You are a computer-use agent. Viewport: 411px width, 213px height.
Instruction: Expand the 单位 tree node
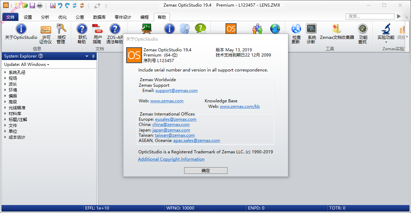(5, 131)
